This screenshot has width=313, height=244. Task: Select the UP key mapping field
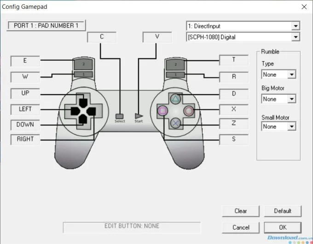click(25, 93)
